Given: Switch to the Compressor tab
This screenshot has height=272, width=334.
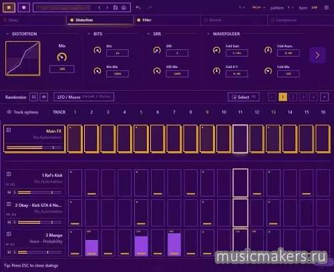Looking at the screenshot, I should click(x=301, y=20).
